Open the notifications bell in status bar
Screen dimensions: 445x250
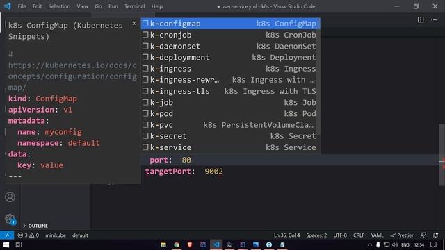click(x=436, y=235)
